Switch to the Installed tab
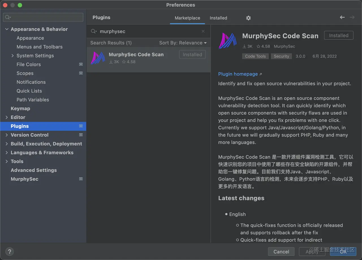This screenshot has height=260, width=362. pyautogui.click(x=218, y=18)
